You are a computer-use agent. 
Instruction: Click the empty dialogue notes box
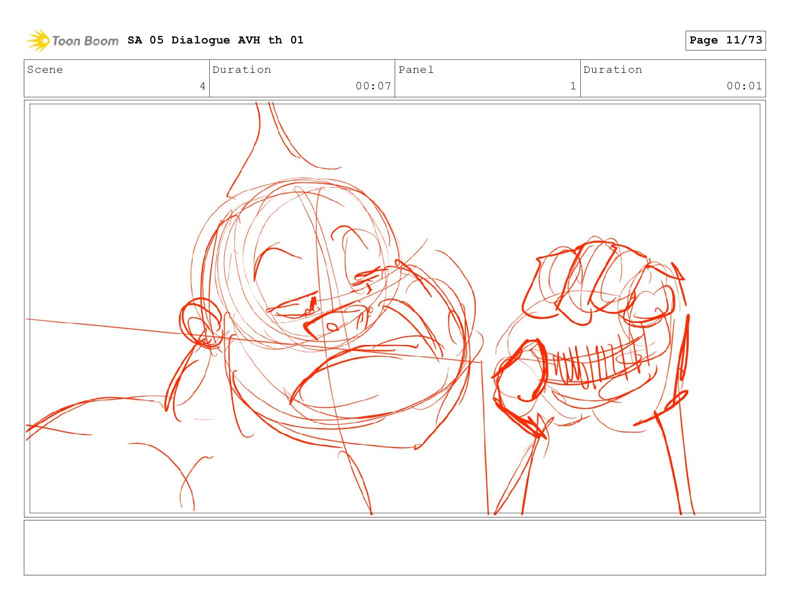point(395,548)
